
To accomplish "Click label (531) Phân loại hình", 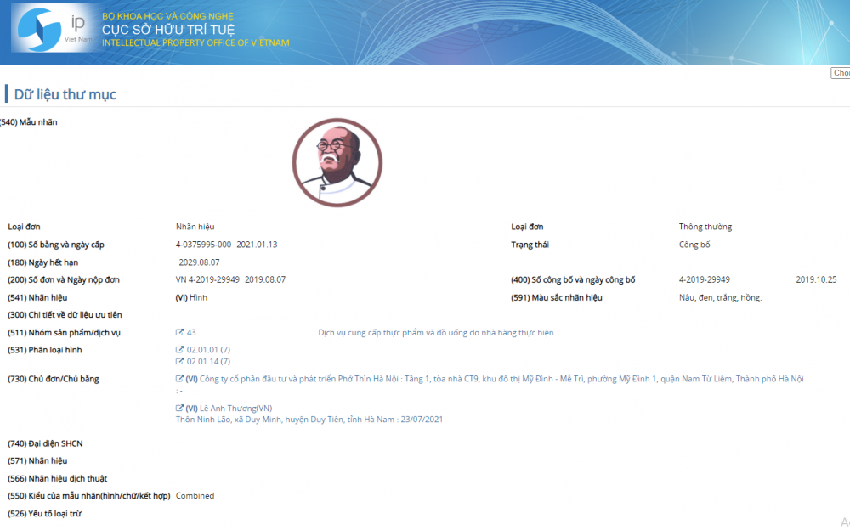I will coord(45,350).
